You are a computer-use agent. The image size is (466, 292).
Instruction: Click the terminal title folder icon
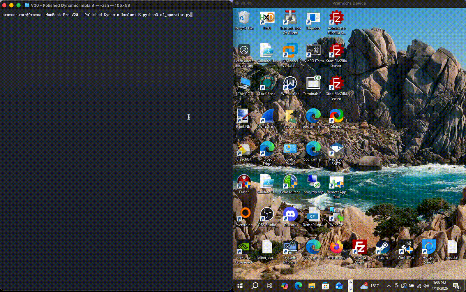click(x=27, y=5)
